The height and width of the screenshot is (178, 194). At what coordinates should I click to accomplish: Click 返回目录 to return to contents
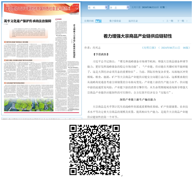tap(133, 21)
